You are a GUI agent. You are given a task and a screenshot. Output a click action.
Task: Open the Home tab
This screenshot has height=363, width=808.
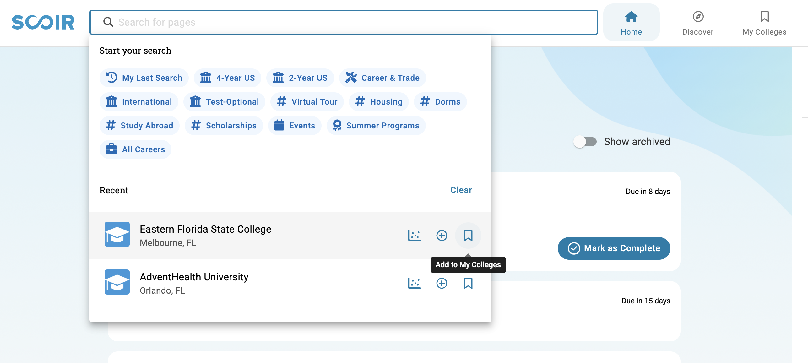(x=631, y=23)
